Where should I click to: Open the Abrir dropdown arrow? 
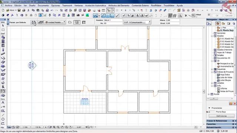(x=16, y=10)
